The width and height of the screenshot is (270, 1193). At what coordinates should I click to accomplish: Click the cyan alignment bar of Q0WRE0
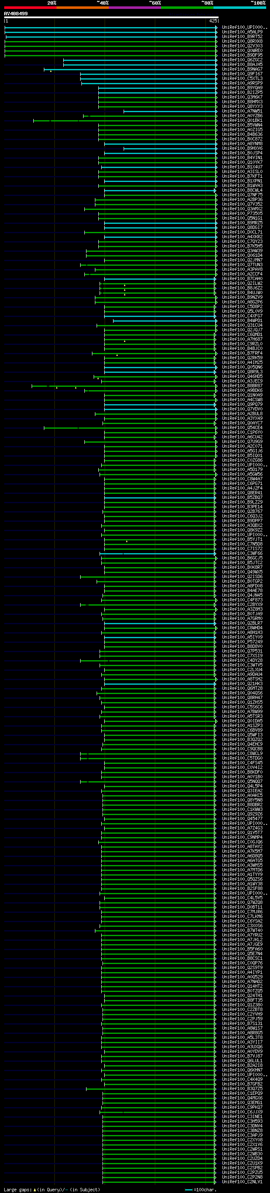(x=111, y=50)
